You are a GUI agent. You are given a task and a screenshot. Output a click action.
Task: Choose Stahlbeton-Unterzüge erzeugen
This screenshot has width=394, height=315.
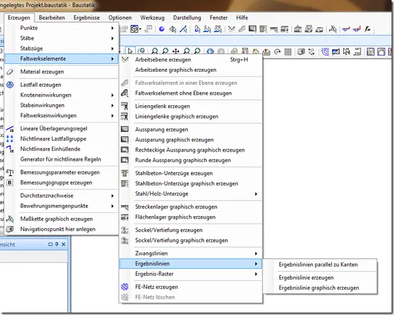(x=191, y=173)
